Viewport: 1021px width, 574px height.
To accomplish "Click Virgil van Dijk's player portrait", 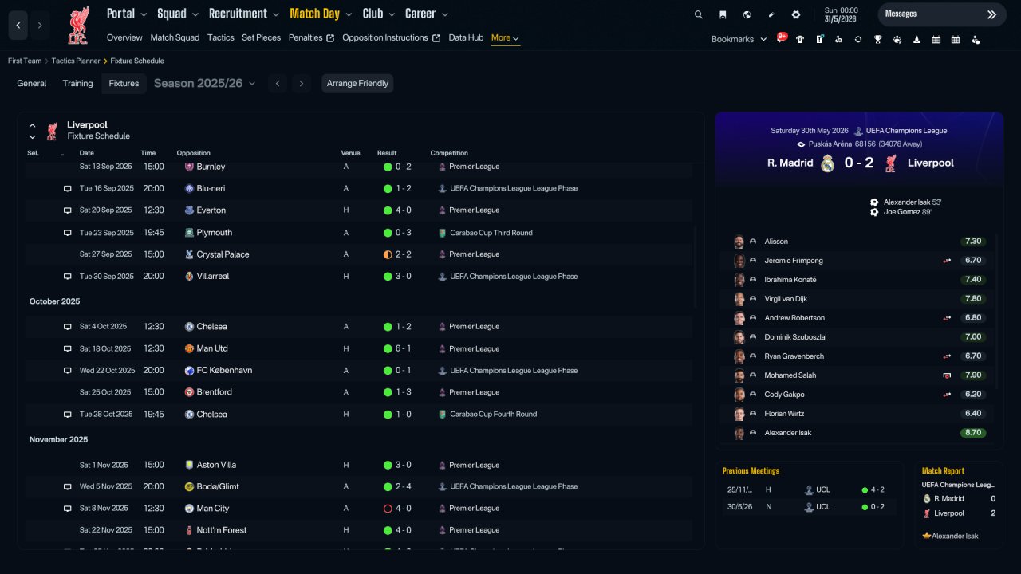I will click(x=739, y=299).
